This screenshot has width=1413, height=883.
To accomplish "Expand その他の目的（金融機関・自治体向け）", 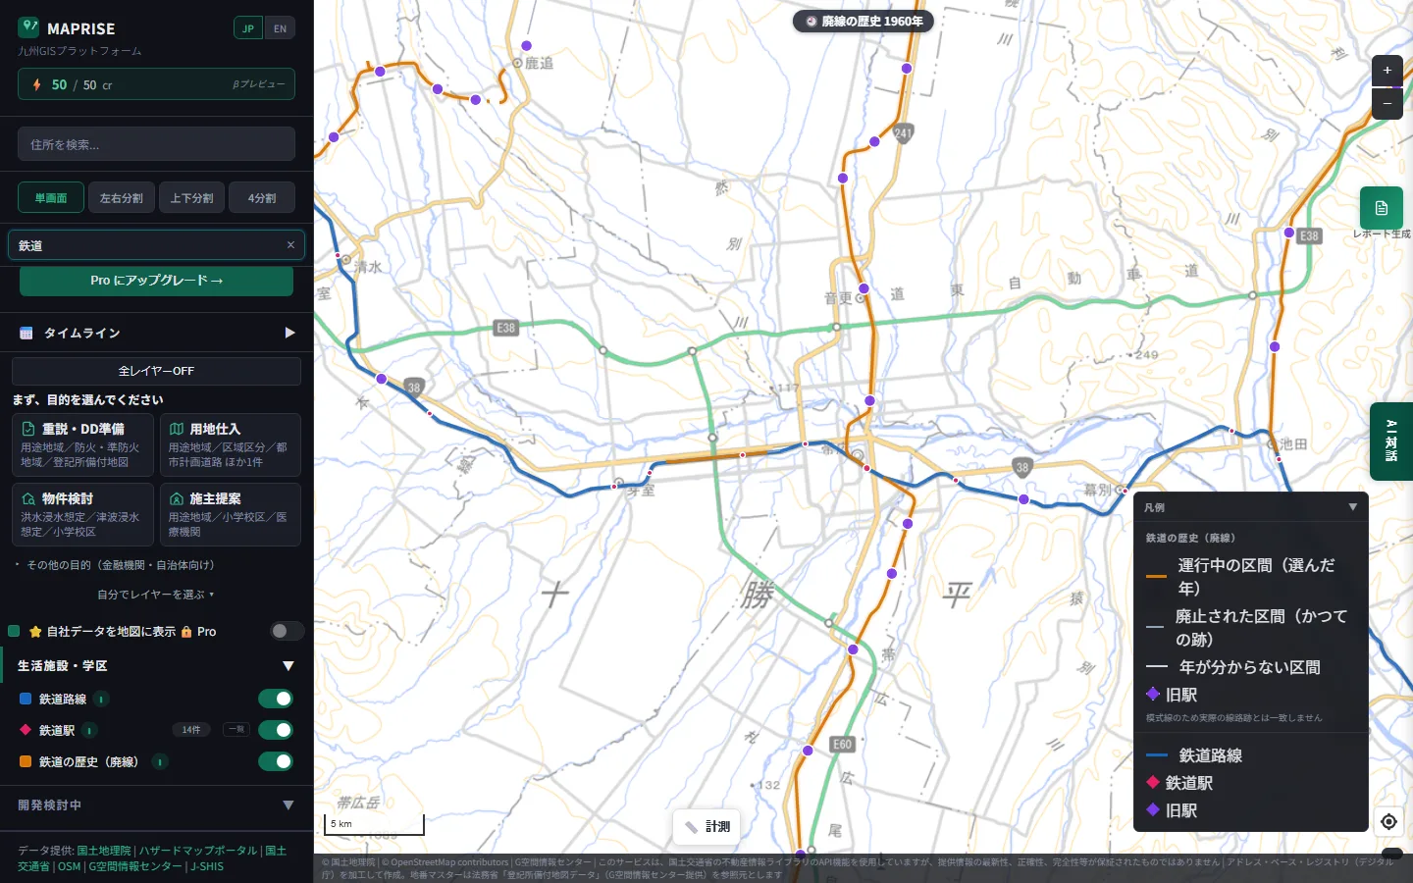I will pos(116,565).
